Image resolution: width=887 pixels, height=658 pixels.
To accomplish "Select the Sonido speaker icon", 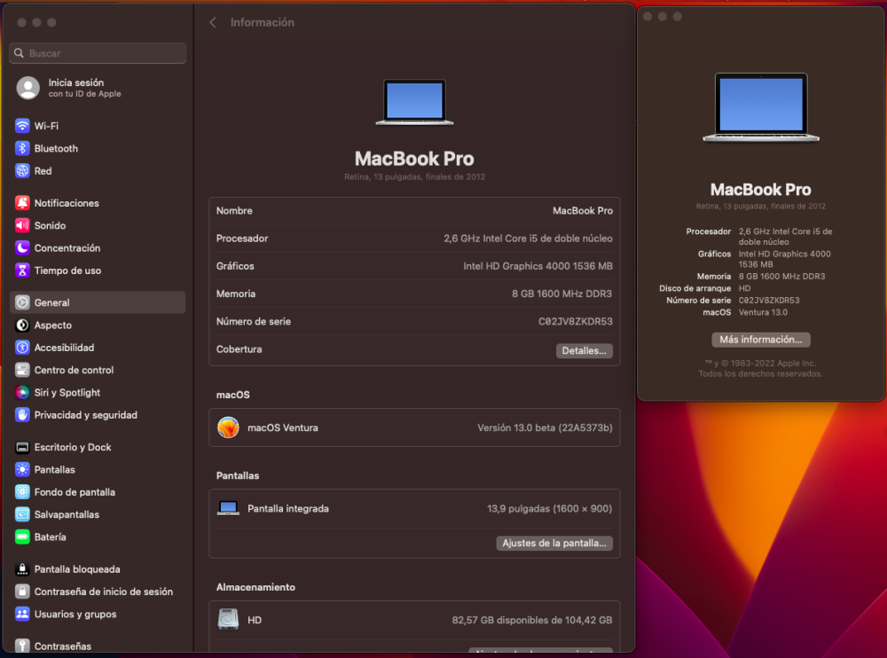I will 22,225.
